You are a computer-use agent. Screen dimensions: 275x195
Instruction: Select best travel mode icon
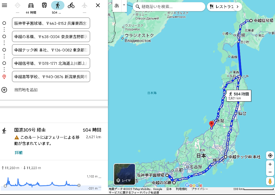coord(17,5)
